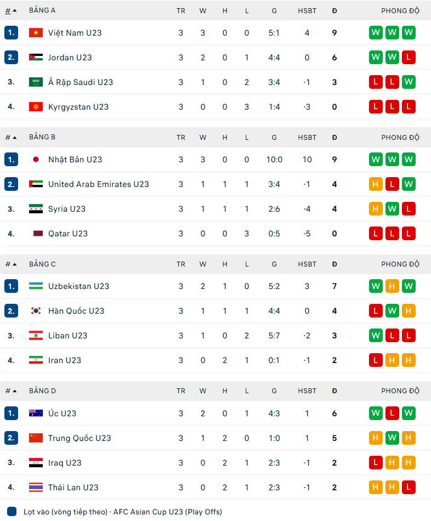Screen dimensions: 431x521
Task: Click the Đ points header in Bảng A
Action: [x=334, y=10]
